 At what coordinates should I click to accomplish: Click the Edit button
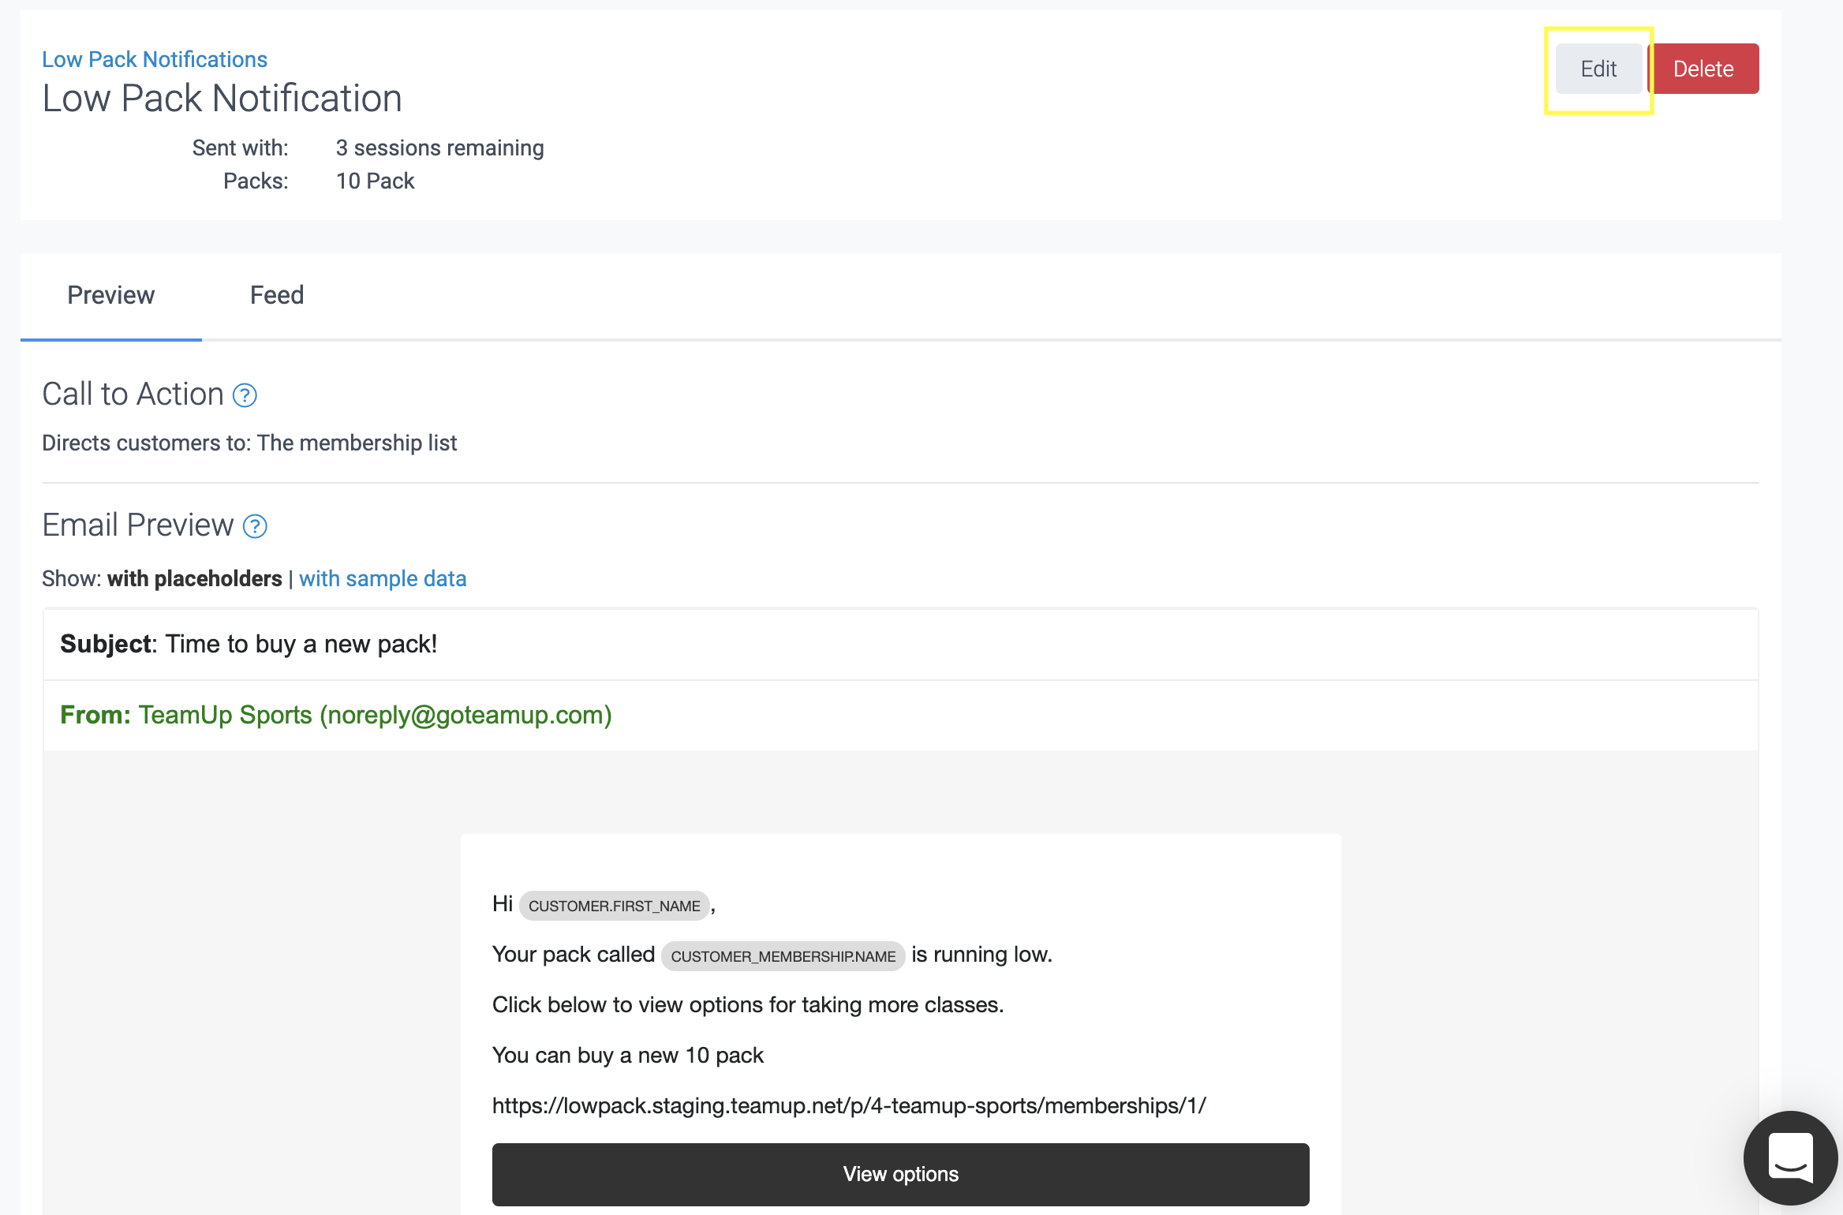(x=1598, y=69)
